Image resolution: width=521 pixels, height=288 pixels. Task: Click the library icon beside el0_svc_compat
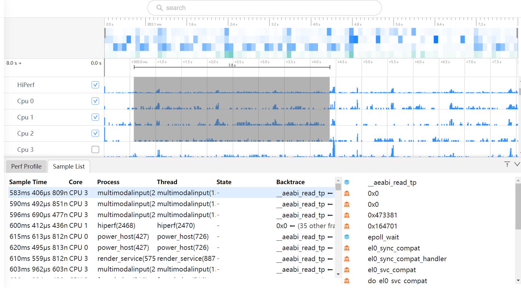tap(347, 270)
